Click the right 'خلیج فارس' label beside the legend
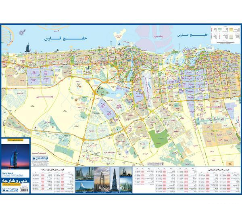Viewport: 242px width, 204px height. [192, 35]
